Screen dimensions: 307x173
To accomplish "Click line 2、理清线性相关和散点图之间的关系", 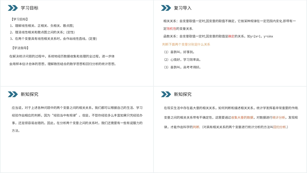I will point(42,32).
